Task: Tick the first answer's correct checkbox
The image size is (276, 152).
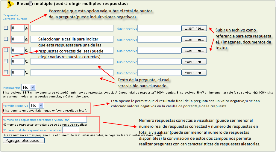Action: click(6, 28)
